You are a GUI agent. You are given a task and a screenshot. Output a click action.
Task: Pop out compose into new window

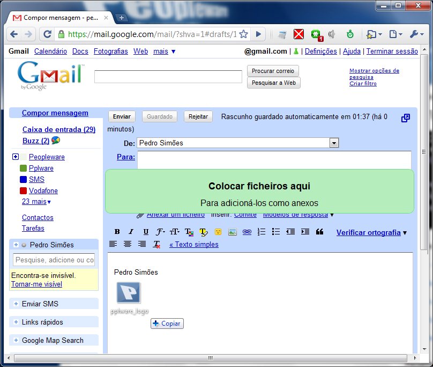405,118
